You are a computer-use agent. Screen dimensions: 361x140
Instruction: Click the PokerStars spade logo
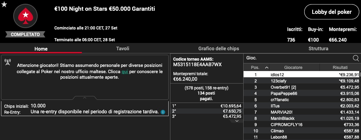pos(25,16)
